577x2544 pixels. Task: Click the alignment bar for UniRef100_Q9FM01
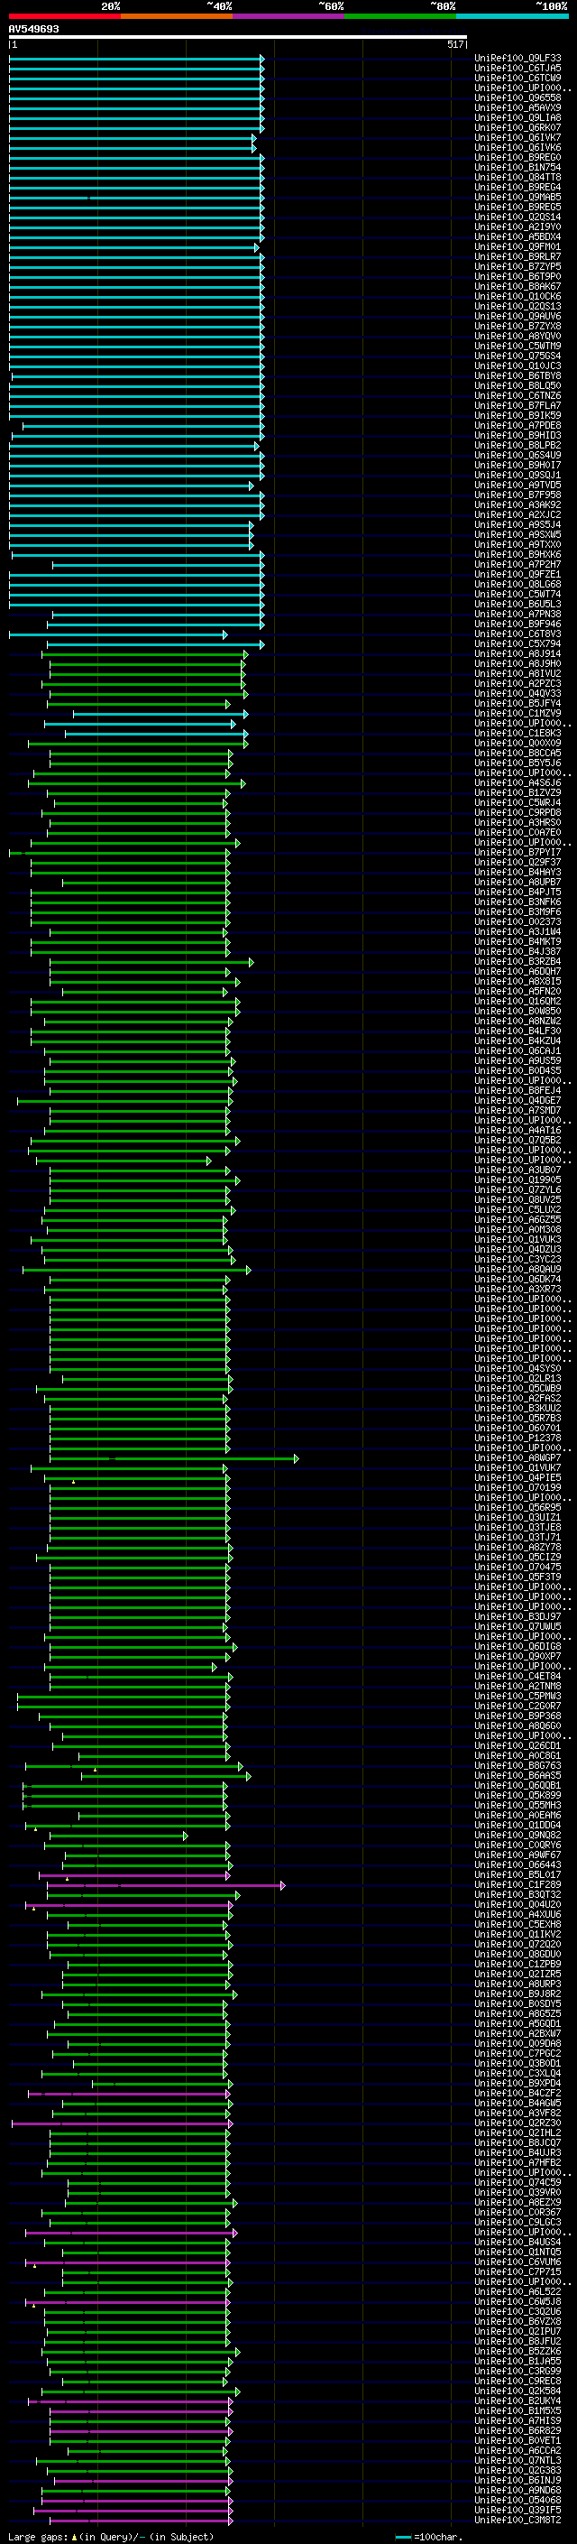coord(134,247)
